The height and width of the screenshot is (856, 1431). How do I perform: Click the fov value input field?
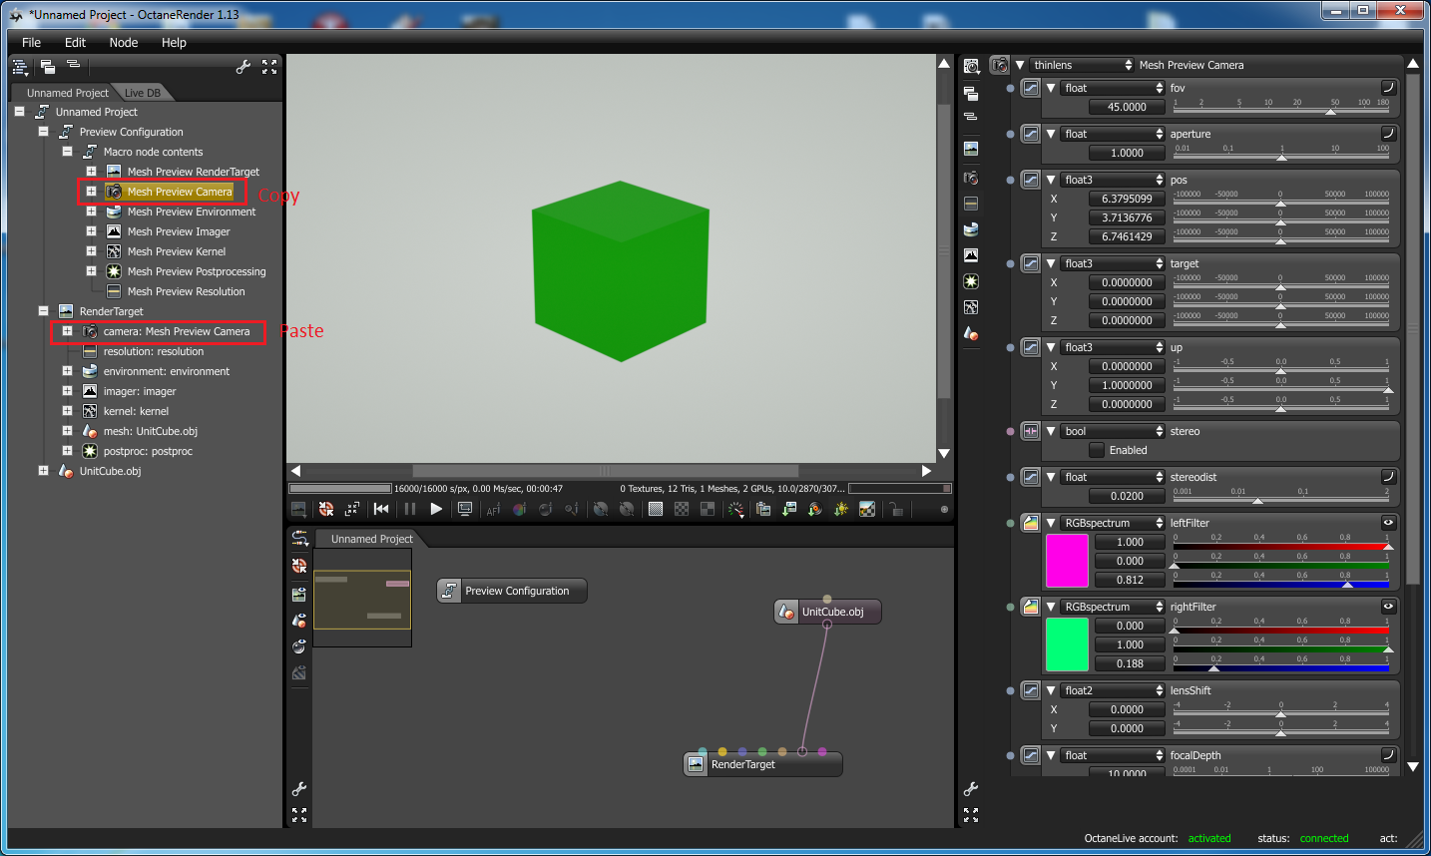click(1127, 107)
